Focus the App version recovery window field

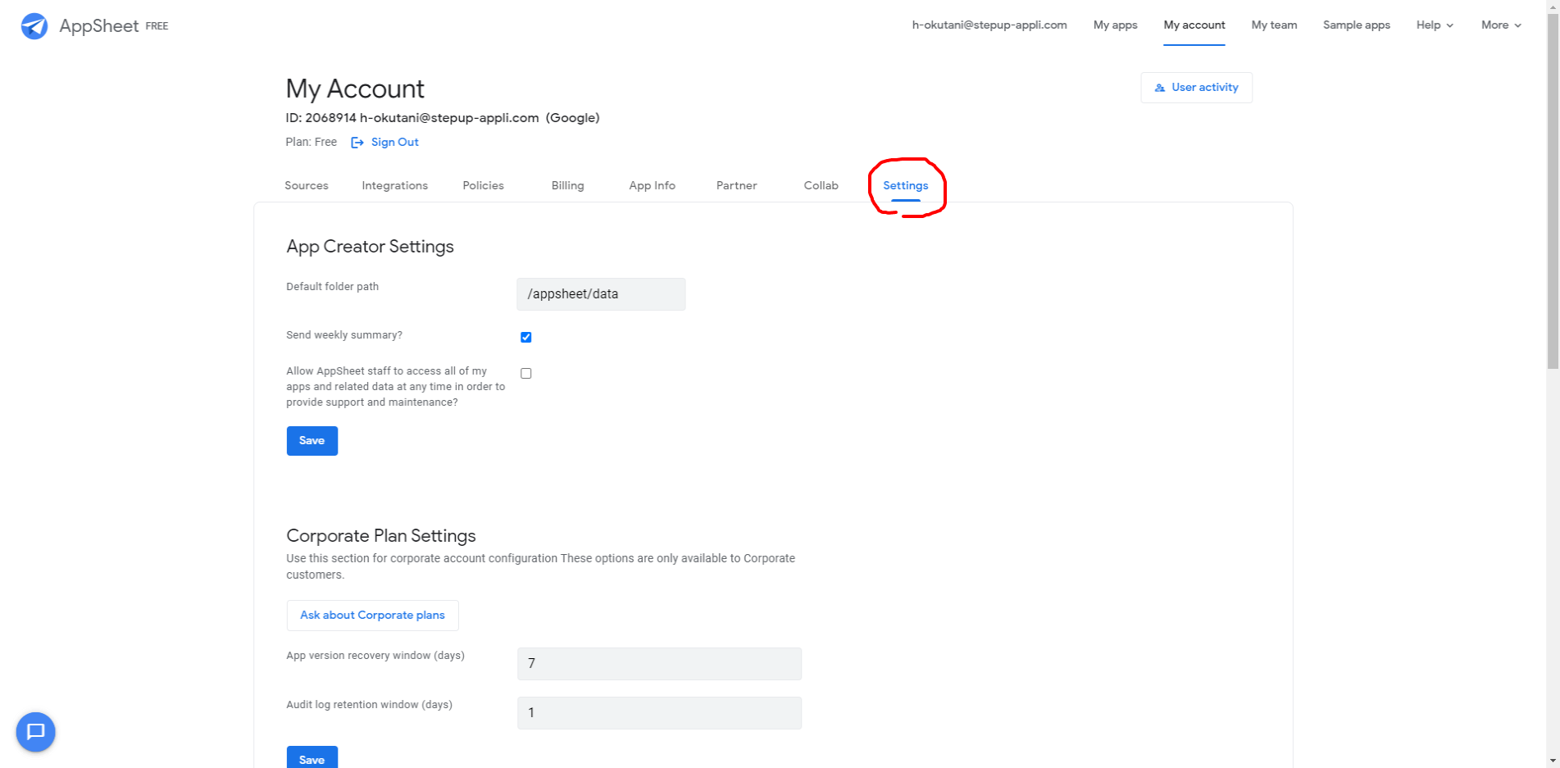(x=659, y=664)
